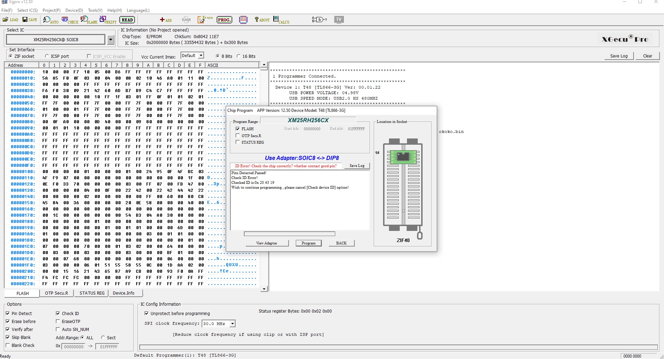The width and height of the screenshot is (664, 359).
Task: Open the CALCU. calculator tool
Action: [x=281, y=20]
